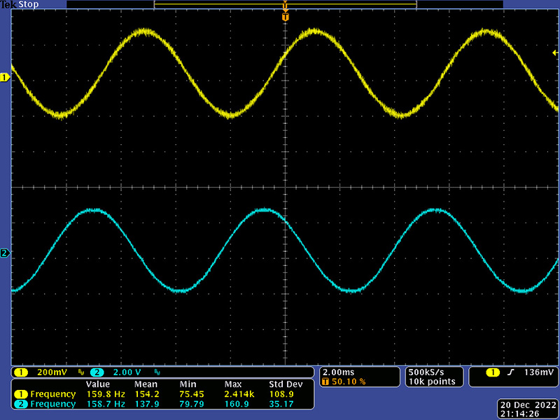The height and width of the screenshot is (420, 560).
Task: Click the cyan Frequency measurement label
Action: click(53, 404)
